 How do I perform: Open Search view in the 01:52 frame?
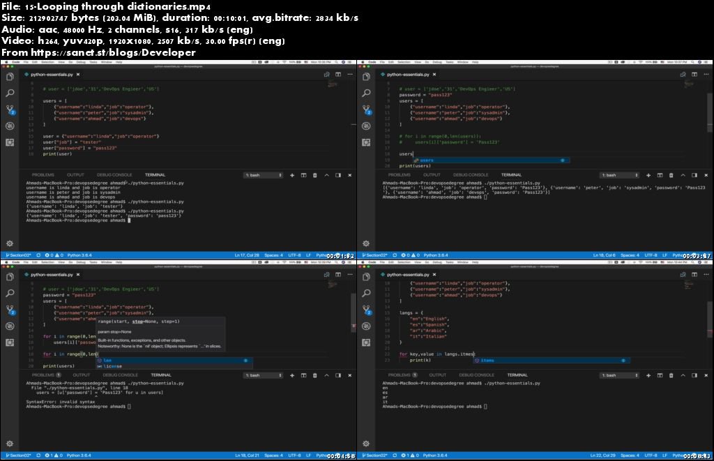pos(10,93)
